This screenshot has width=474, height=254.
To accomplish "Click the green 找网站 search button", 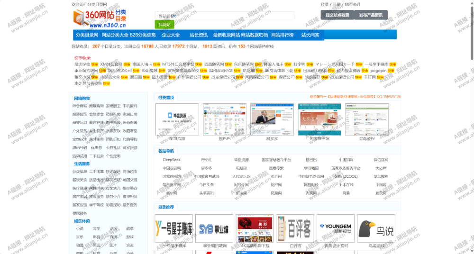I will tap(164, 25).
